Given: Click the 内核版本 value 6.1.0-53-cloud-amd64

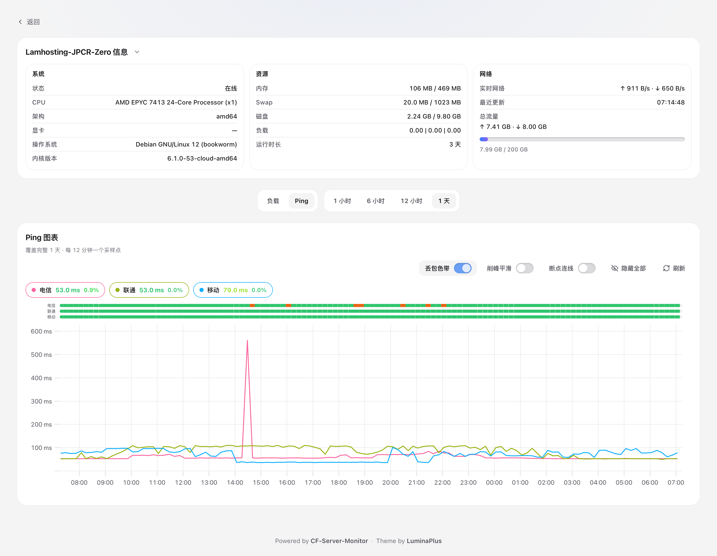Looking at the screenshot, I should point(202,158).
